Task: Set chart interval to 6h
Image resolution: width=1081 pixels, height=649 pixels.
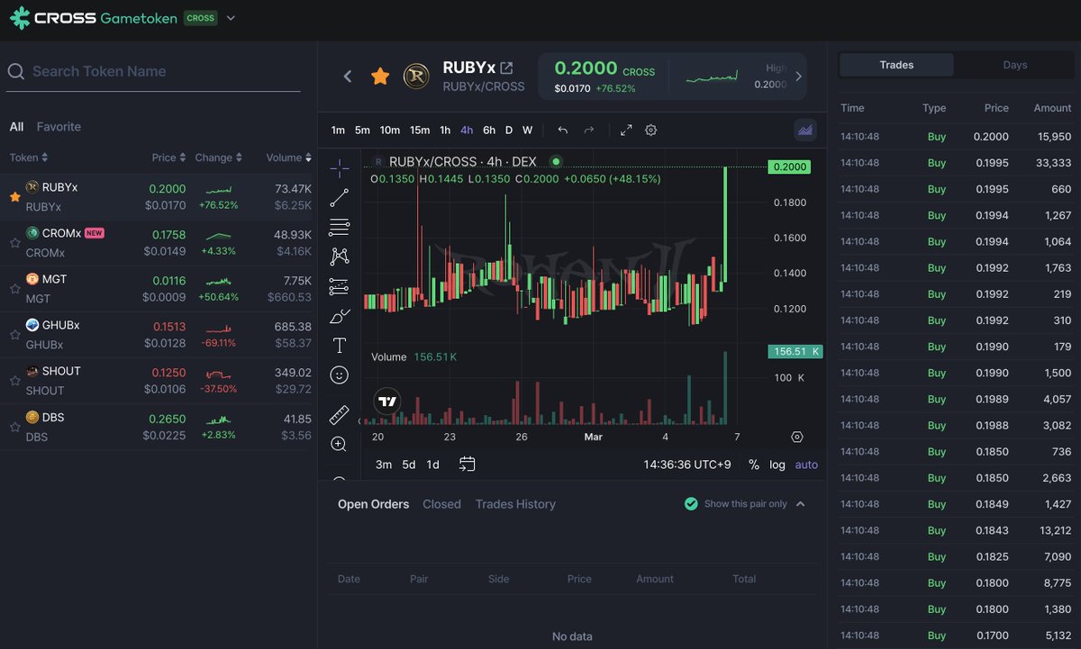Action: (x=489, y=131)
